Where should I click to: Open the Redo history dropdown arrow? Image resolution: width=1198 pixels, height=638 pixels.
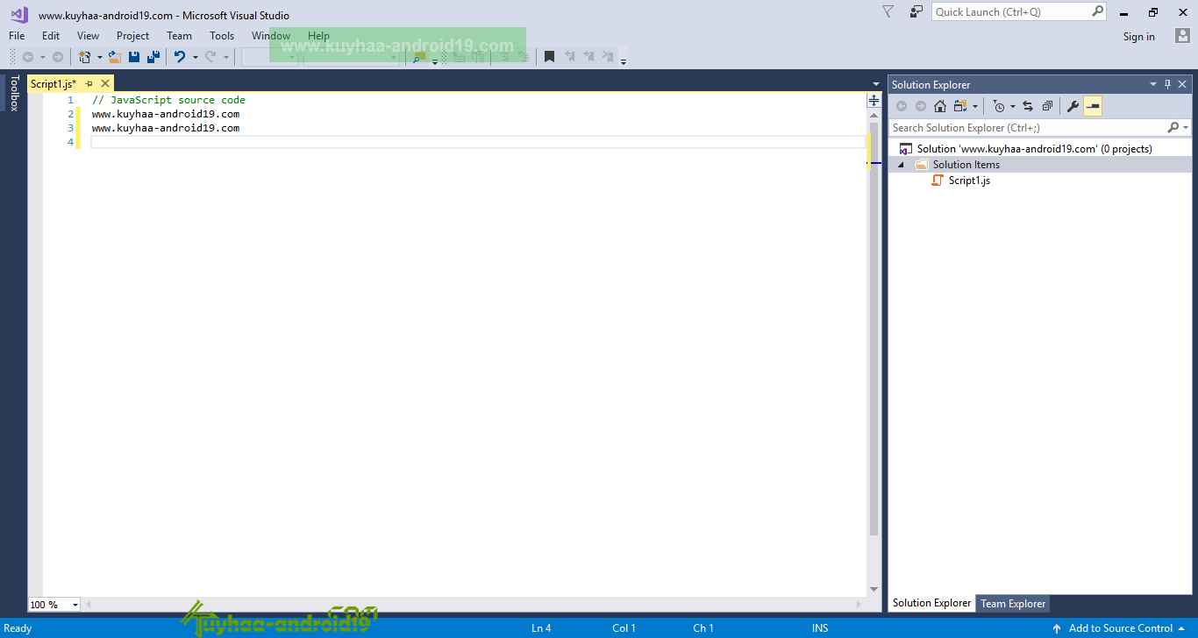click(225, 57)
